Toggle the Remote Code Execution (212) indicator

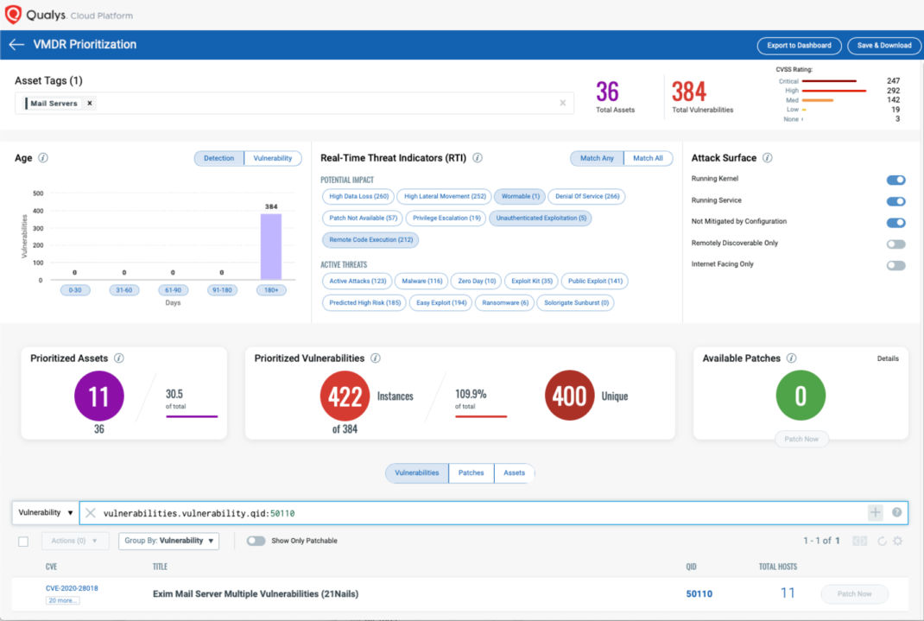[x=370, y=240]
